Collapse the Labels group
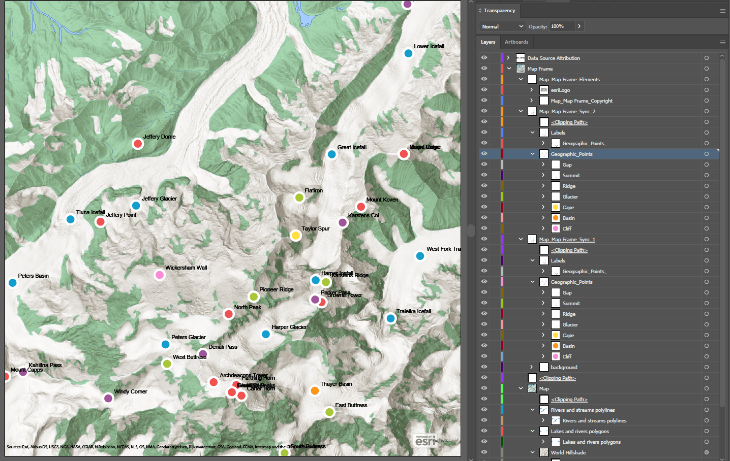The height and width of the screenshot is (461, 730). (533, 133)
